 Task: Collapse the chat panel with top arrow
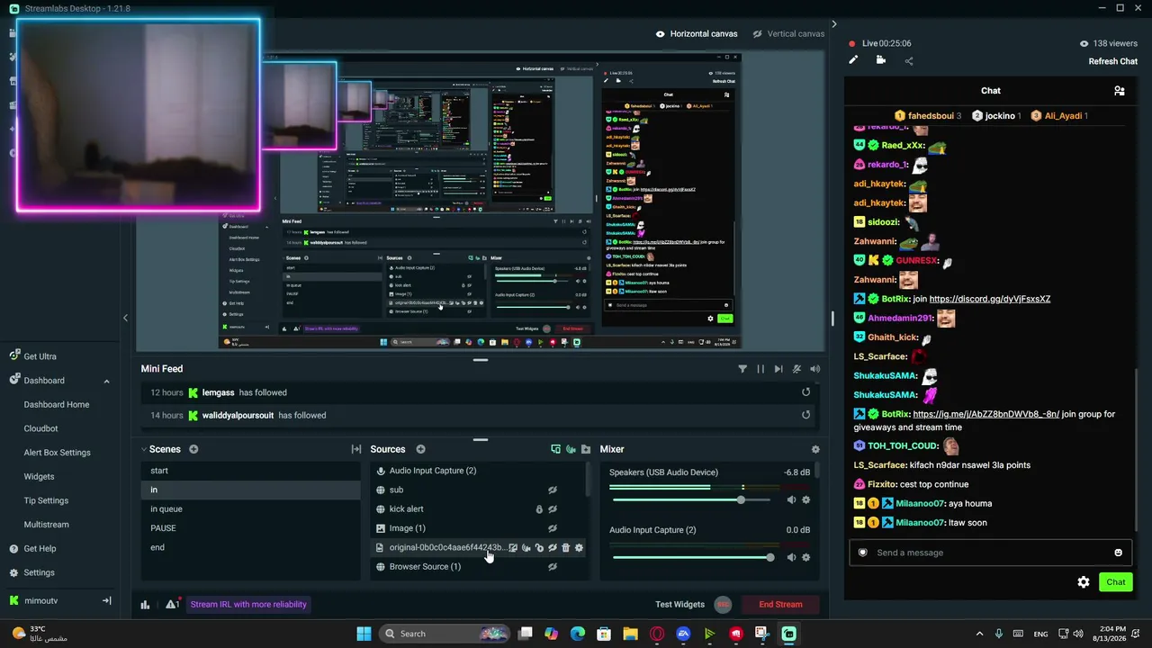coord(833,24)
